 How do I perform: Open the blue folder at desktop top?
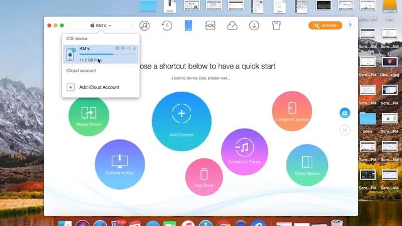148,6
